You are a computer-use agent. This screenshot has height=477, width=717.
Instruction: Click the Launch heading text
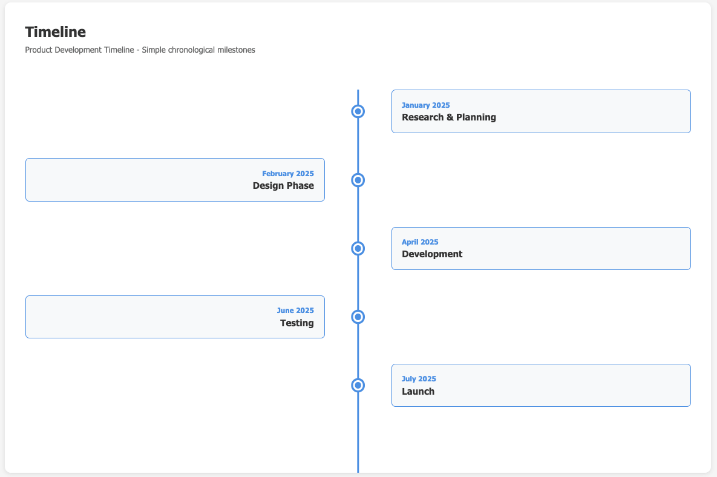(x=418, y=391)
